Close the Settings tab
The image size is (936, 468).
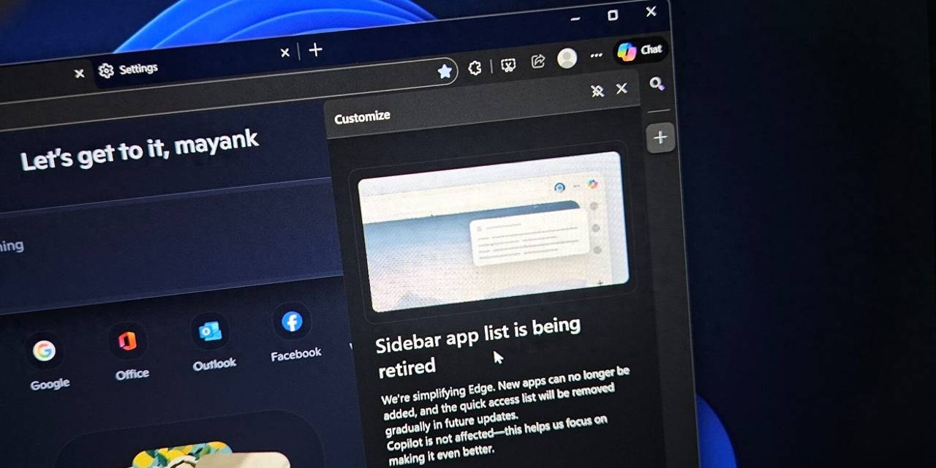pos(285,53)
